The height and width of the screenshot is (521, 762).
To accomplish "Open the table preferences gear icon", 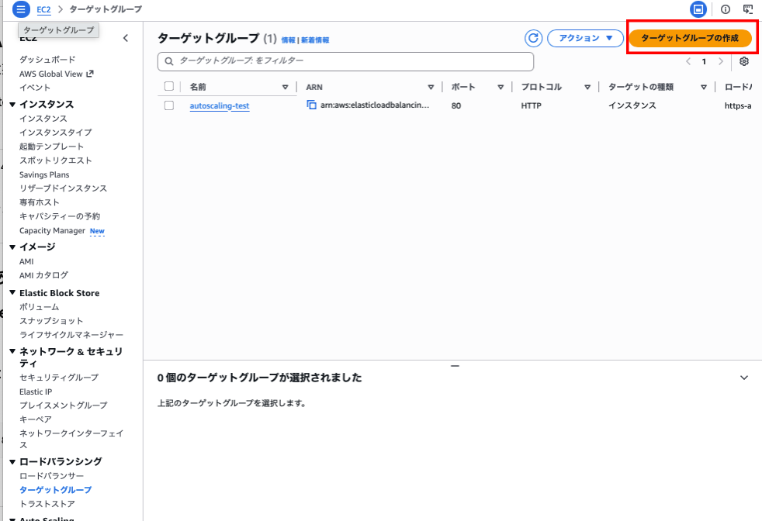I will (x=744, y=61).
